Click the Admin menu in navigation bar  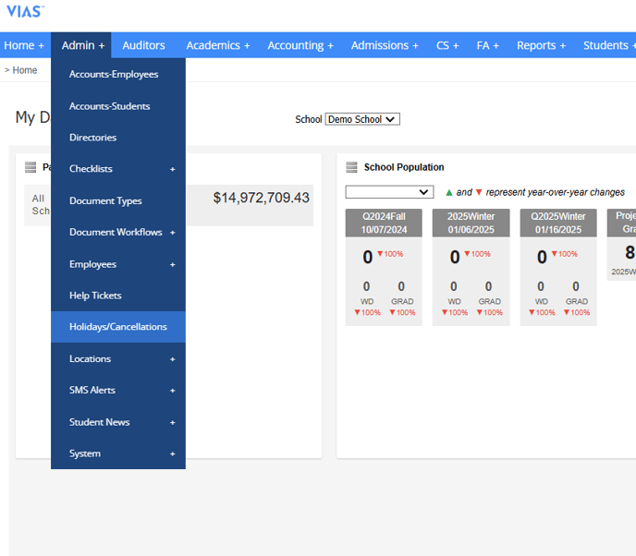(x=81, y=45)
